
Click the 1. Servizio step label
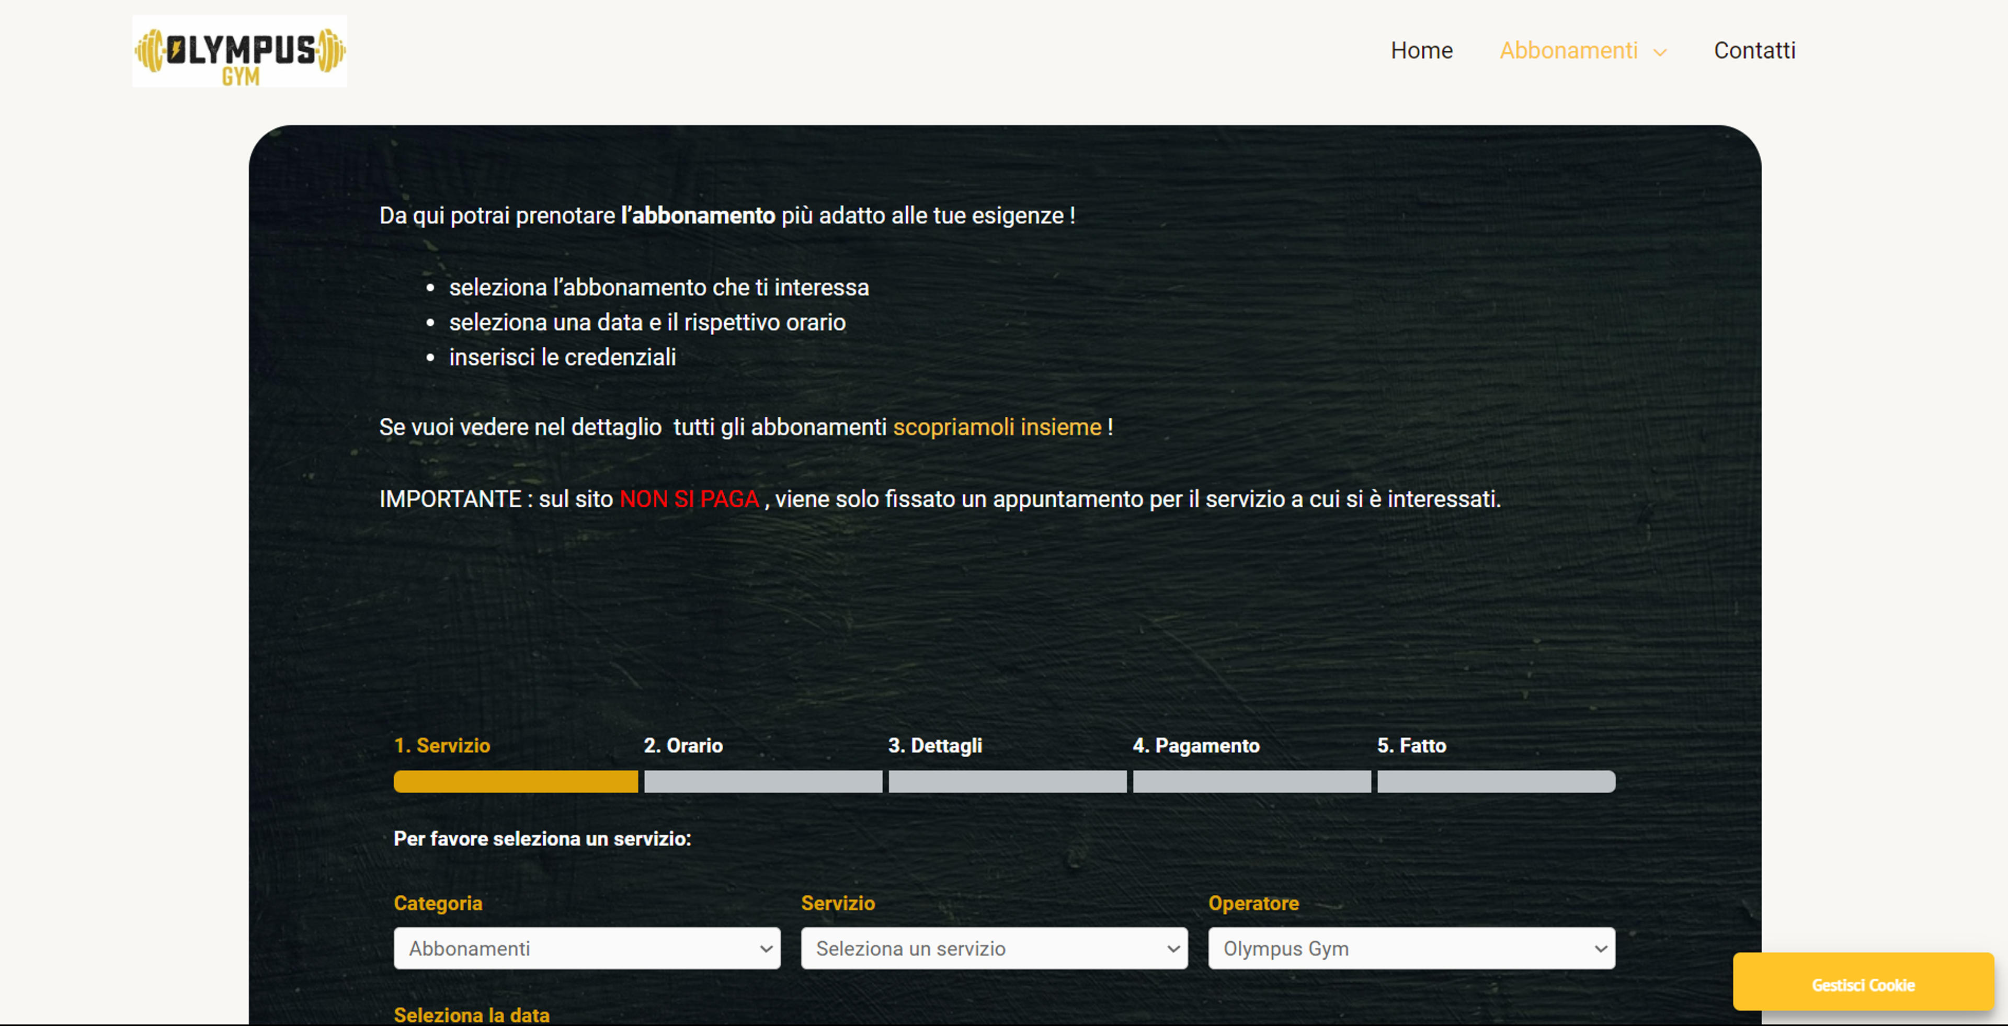point(442,745)
